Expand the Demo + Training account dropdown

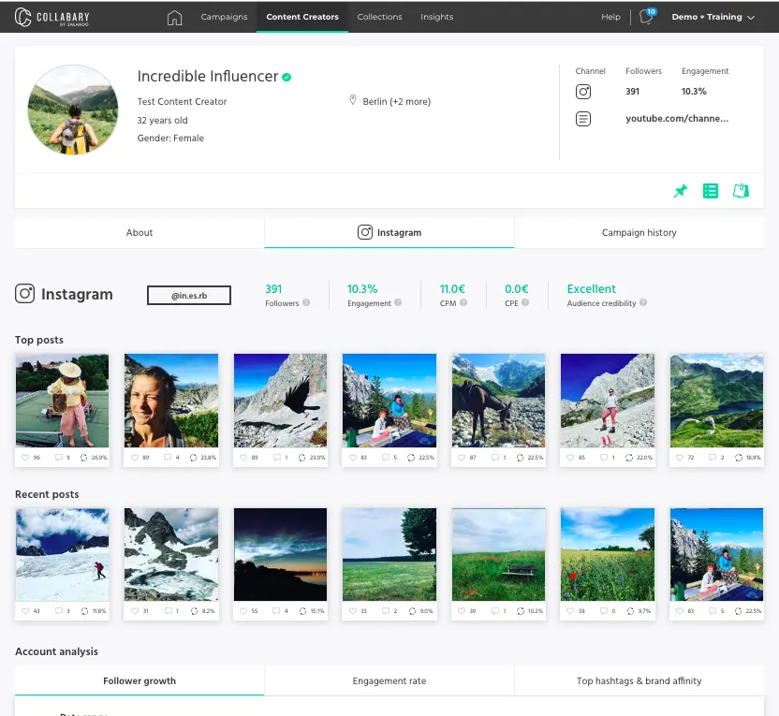click(x=713, y=17)
